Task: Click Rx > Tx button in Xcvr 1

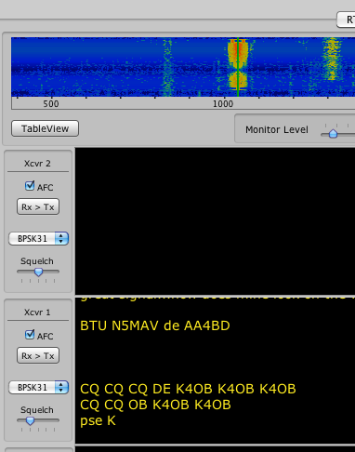Action: pyautogui.click(x=38, y=355)
